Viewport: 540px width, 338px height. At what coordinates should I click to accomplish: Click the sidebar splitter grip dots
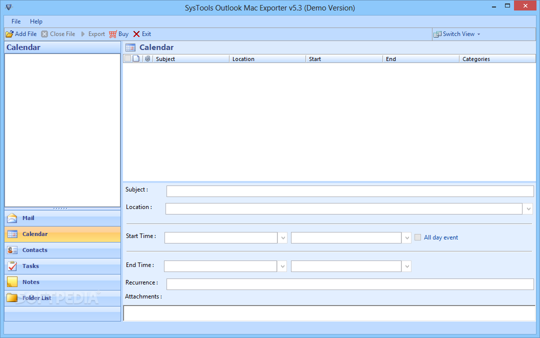coord(60,208)
